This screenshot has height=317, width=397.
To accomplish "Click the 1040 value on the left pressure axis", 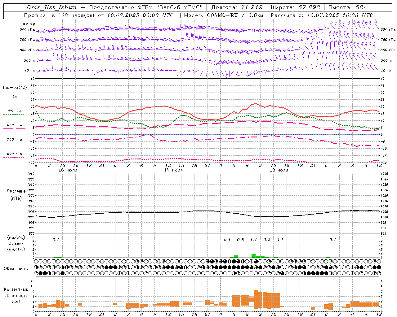I will [30, 174].
